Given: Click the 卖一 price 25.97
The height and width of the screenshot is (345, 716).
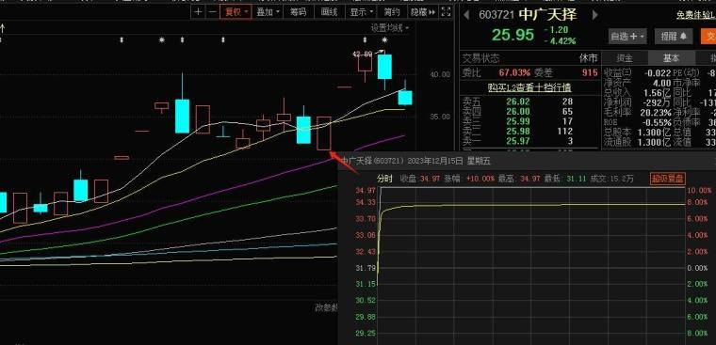Looking at the screenshot, I should click(x=518, y=142).
